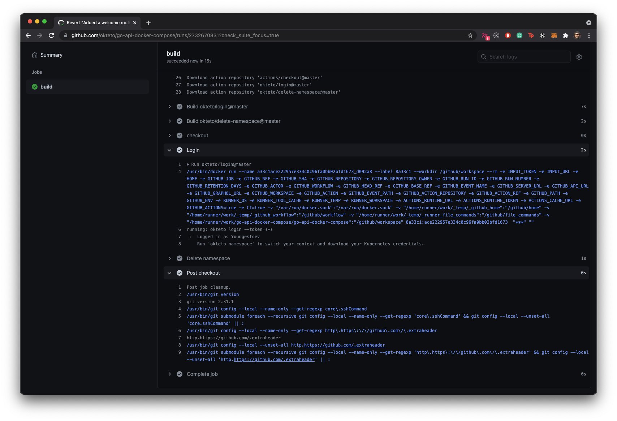Collapse the Login step
617x421 pixels.
pos(169,150)
